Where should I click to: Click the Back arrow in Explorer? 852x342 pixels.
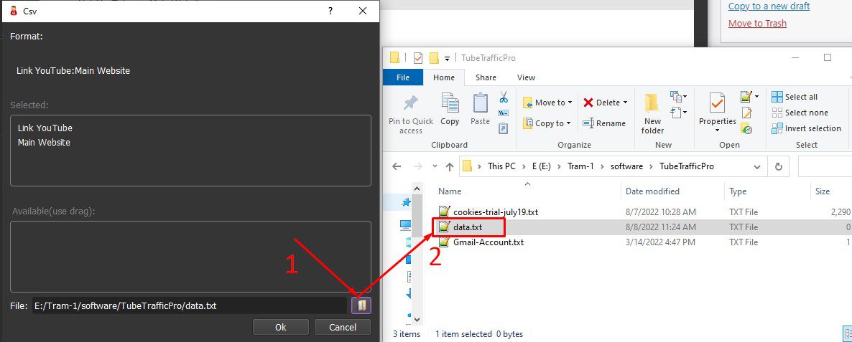397,166
